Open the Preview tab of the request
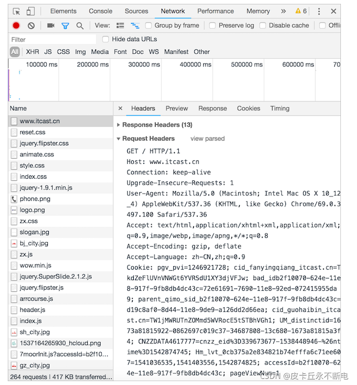This screenshot has width=357, height=385. [x=177, y=109]
